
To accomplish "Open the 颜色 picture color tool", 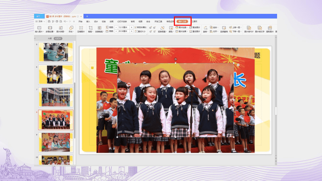I will [171, 29].
